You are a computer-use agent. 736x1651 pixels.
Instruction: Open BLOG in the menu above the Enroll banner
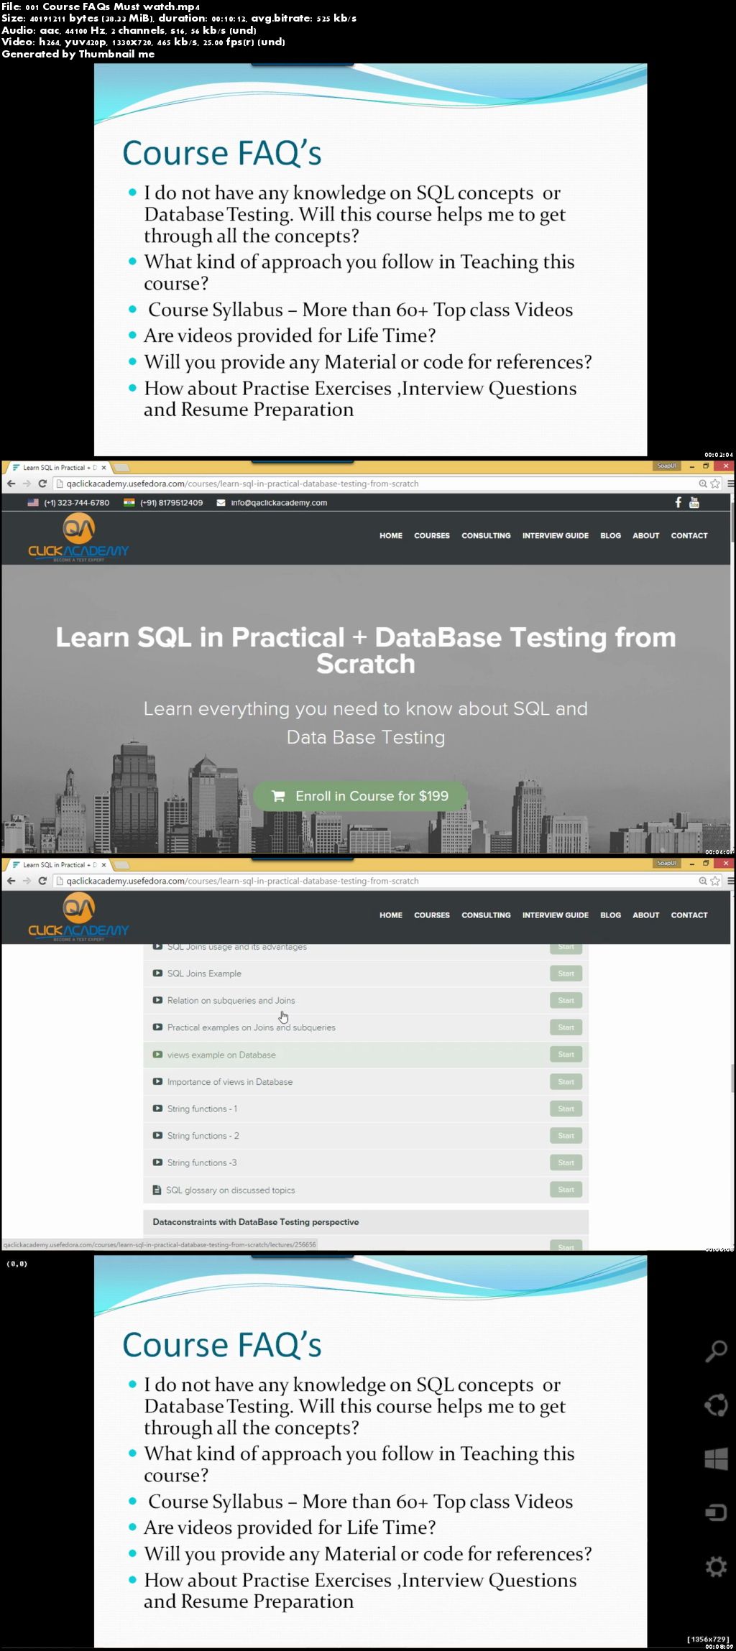click(x=610, y=535)
